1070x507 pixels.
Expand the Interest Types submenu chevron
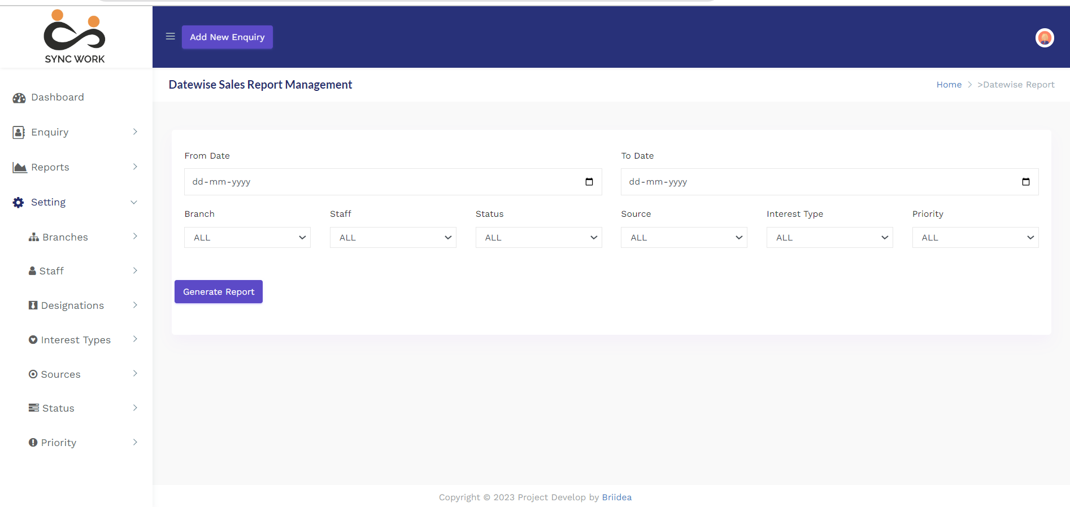pos(135,339)
